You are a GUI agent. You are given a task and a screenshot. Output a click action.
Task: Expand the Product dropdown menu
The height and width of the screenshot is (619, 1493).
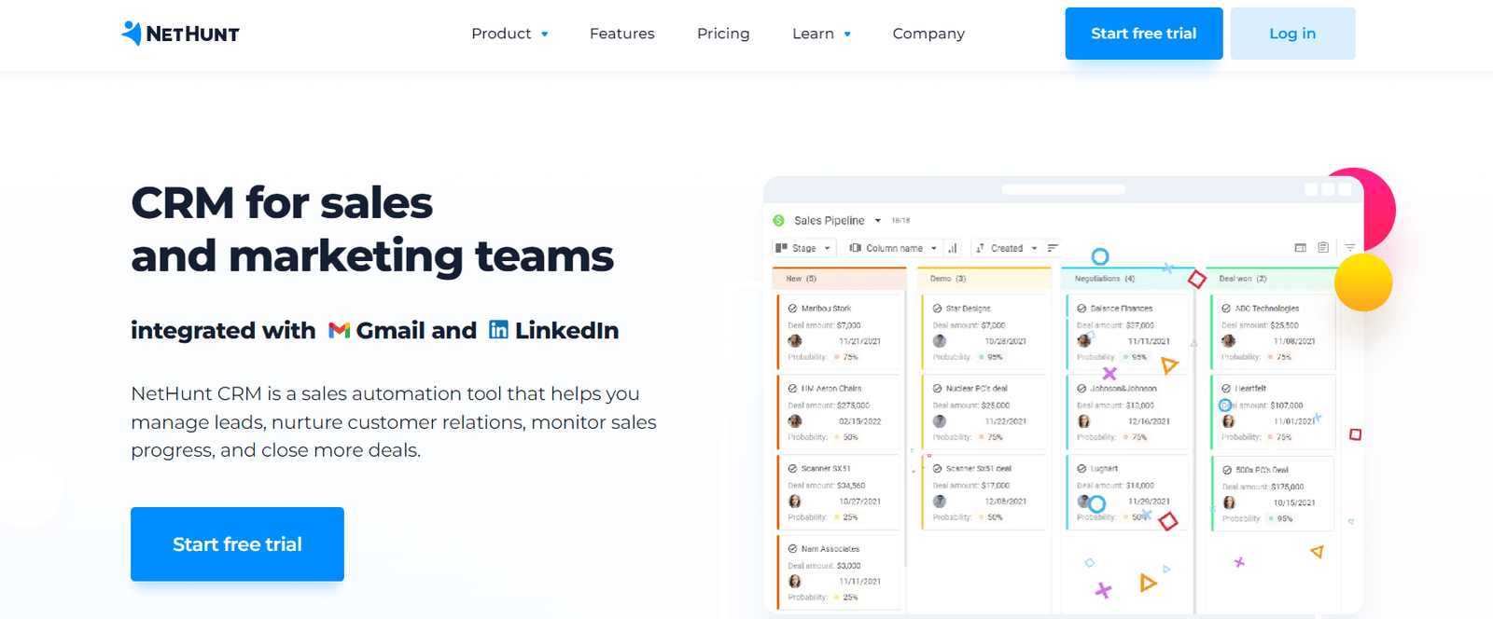[509, 34]
